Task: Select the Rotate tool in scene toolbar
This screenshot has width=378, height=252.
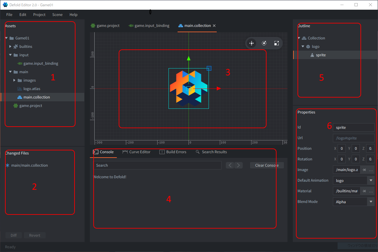Action: [264, 43]
